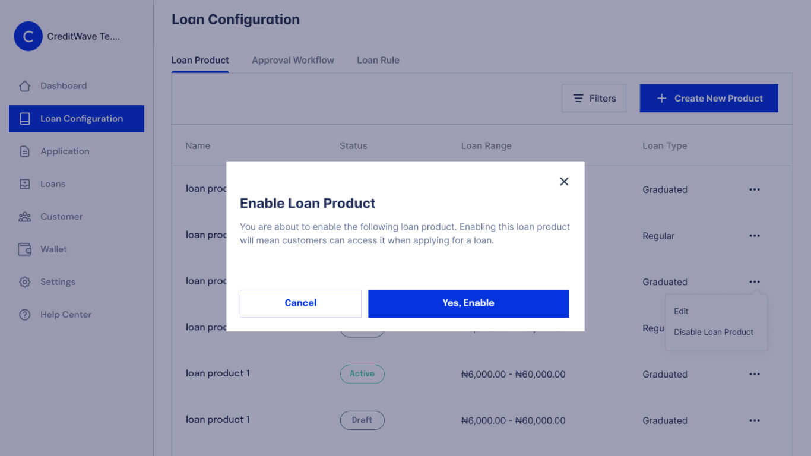Confirm with Yes, Enable button
Screen dimensions: 811x456
pyautogui.click(x=468, y=303)
